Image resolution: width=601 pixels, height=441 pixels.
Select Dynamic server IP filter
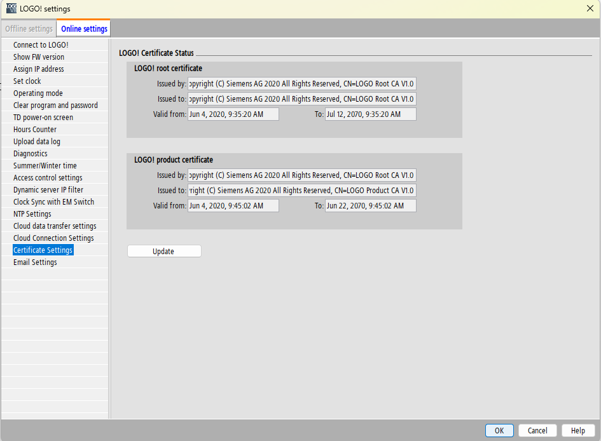point(48,189)
